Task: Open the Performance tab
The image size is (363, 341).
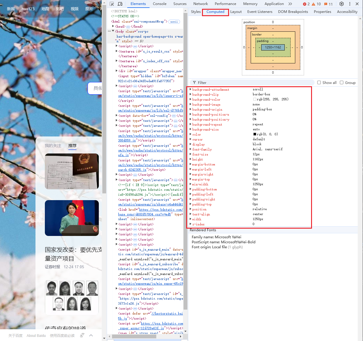Action: pos(225,4)
